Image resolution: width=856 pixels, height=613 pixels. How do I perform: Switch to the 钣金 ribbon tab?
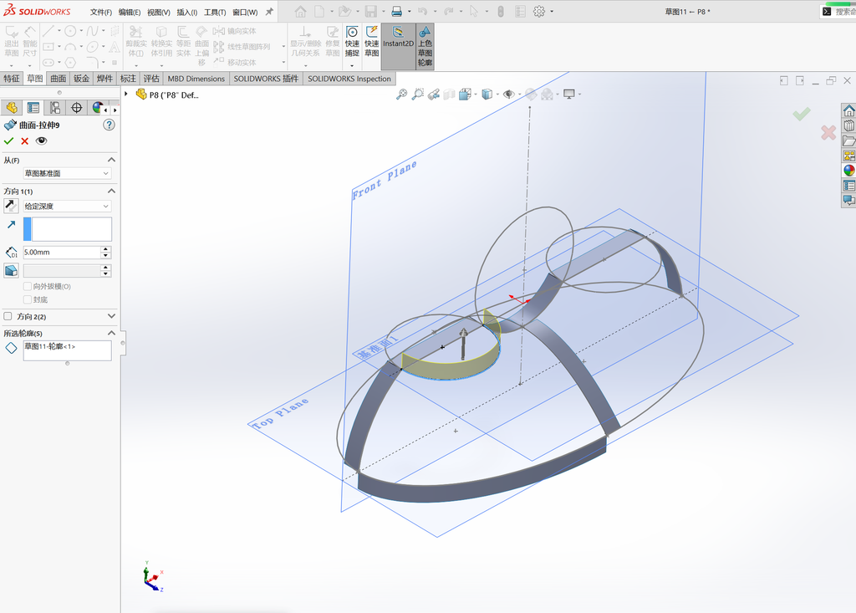coord(81,79)
